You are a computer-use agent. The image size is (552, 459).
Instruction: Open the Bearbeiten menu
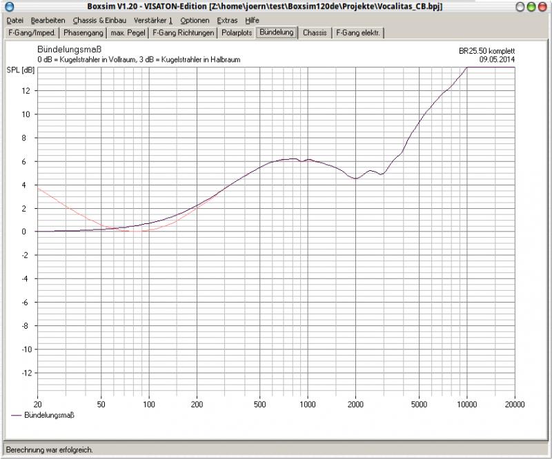point(48,21)
